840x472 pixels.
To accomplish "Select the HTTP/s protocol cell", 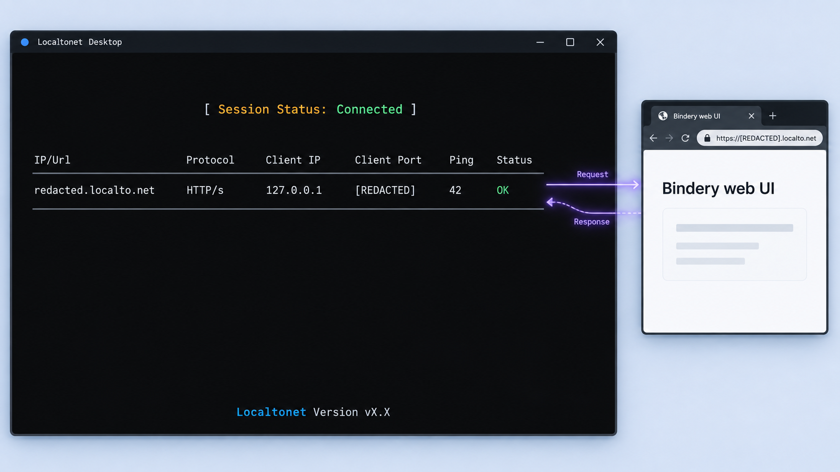I will [x=205, y=190].
